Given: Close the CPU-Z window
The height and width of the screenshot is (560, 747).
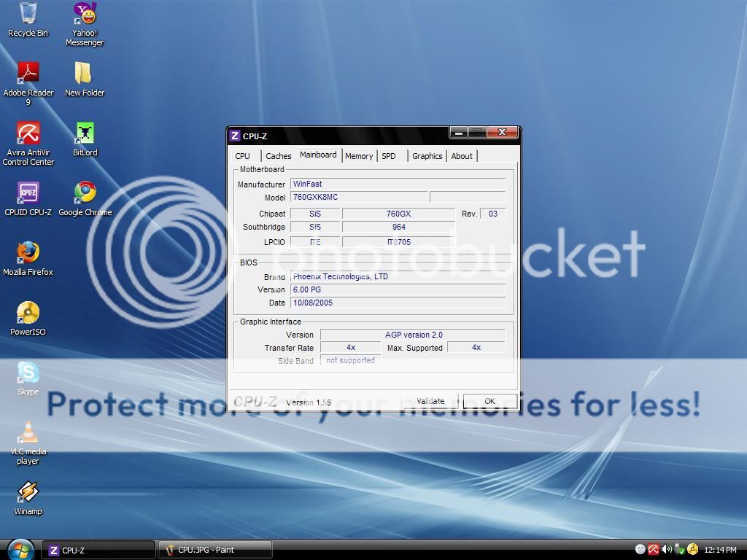Looking at the screenshot, I should tap(502, 133).
